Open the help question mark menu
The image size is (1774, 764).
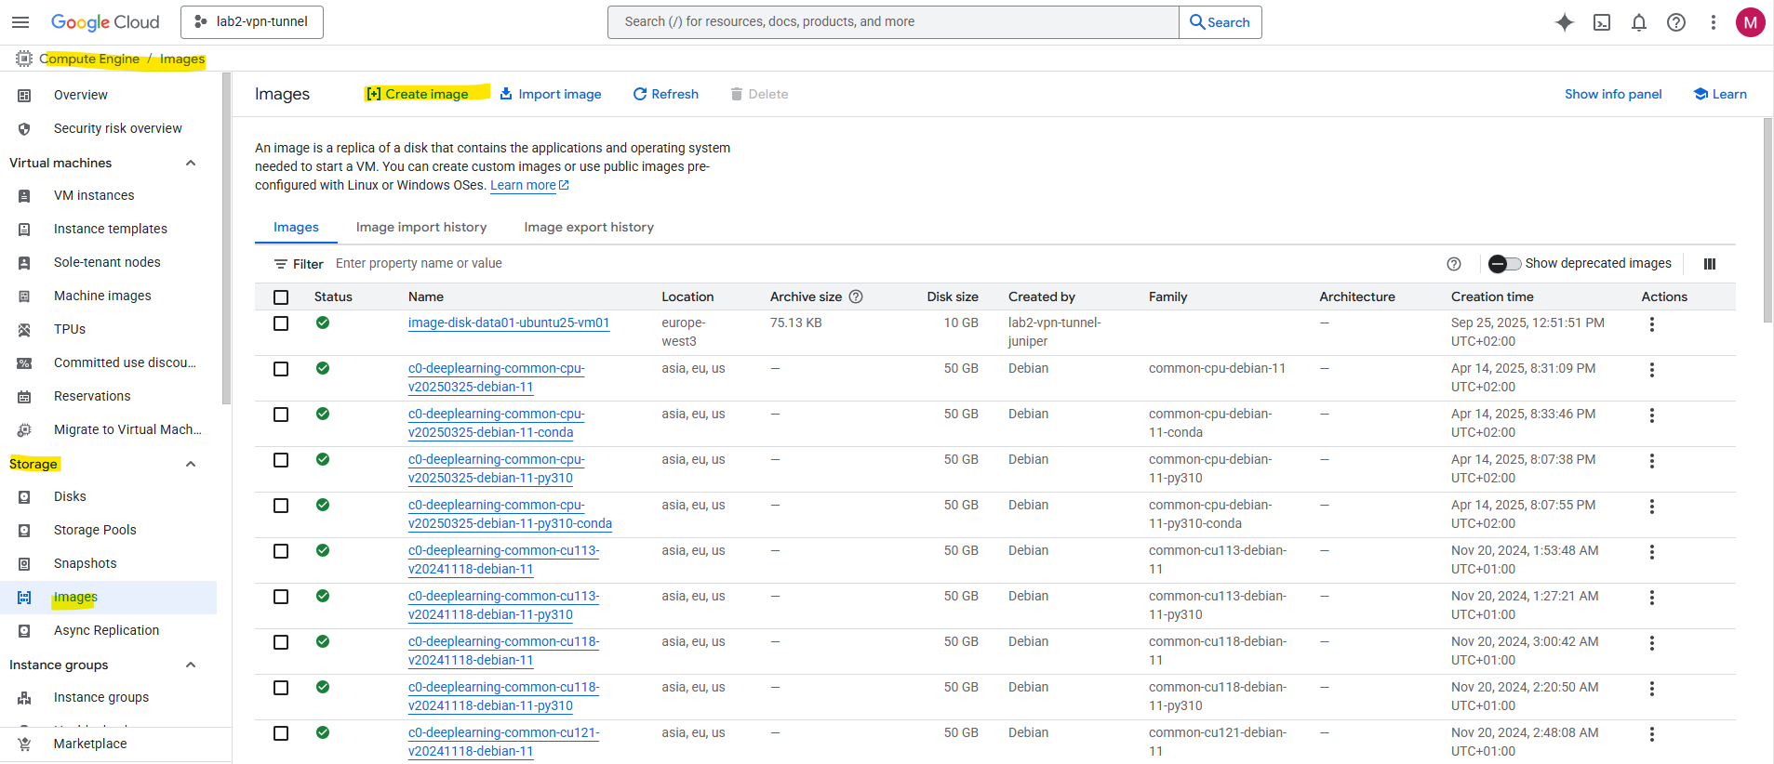pos(1675,22)
